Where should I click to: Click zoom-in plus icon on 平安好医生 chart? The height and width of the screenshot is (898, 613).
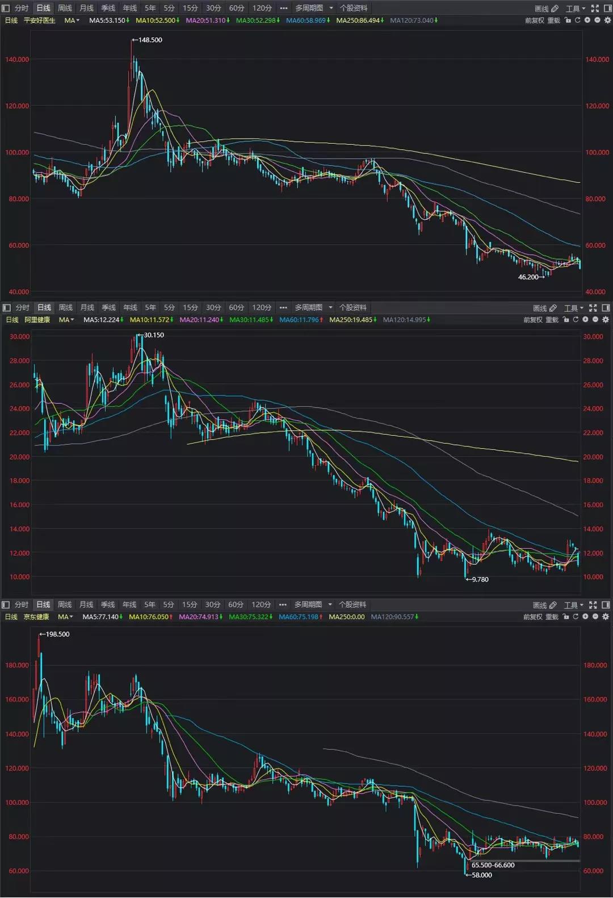(x=587, y=20)
